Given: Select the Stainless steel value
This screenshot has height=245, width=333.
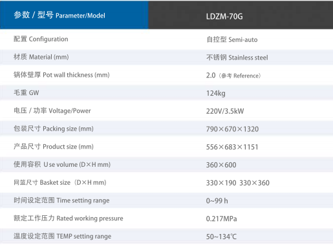Looking at the screenshot, I should pyautogui.click(x=237, y=58).
